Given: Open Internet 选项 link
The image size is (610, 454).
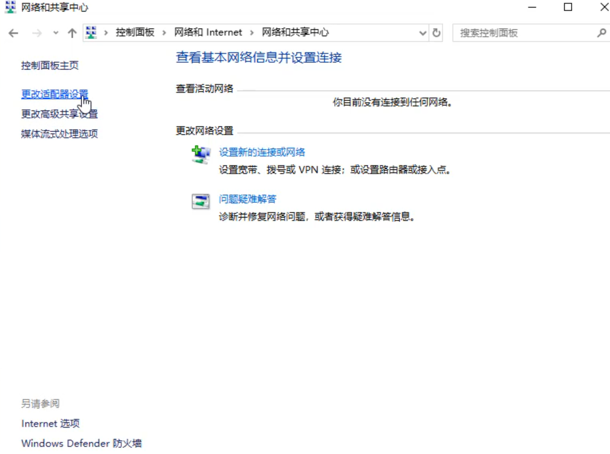Looking at the screenshot, I should tap(50, 423).
